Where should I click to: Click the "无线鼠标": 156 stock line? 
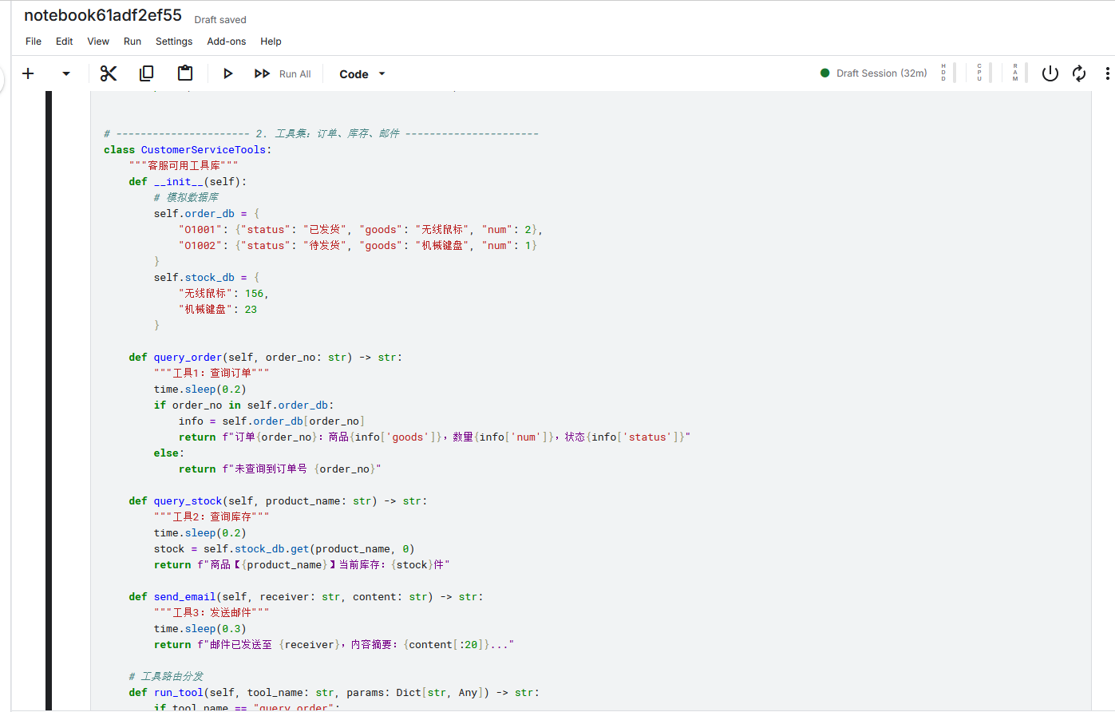click(x=223, y=293)
